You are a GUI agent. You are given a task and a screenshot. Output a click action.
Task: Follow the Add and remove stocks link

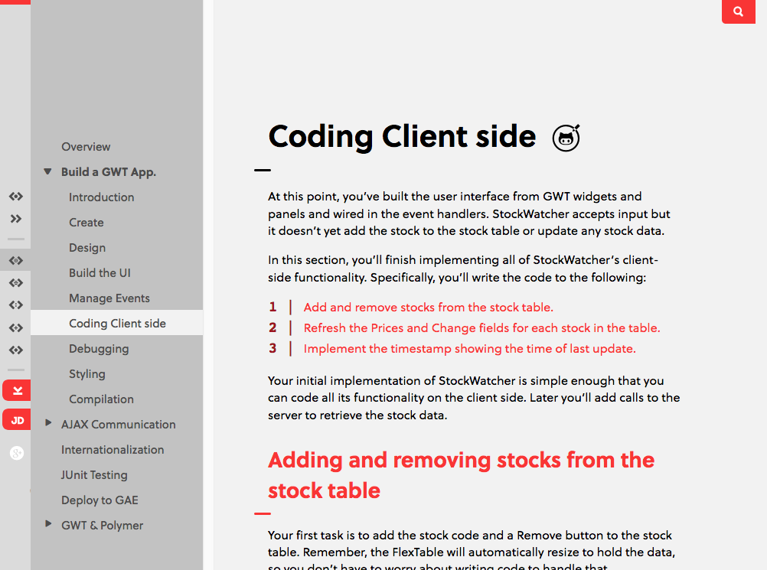[x=428, y=308]
